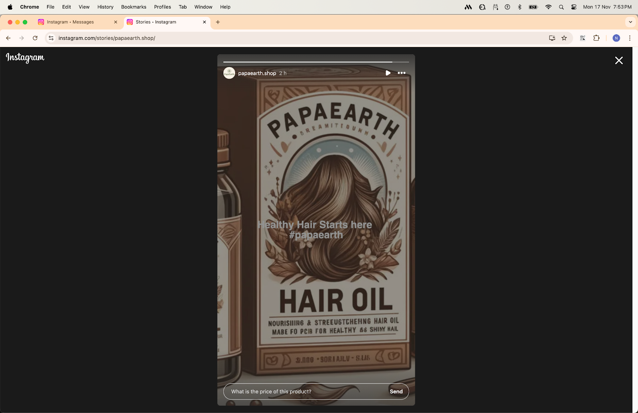This screenshot has height=413, width=638.
Task: Close the Instagram Messages tab
Action: (x=116, y=22)
